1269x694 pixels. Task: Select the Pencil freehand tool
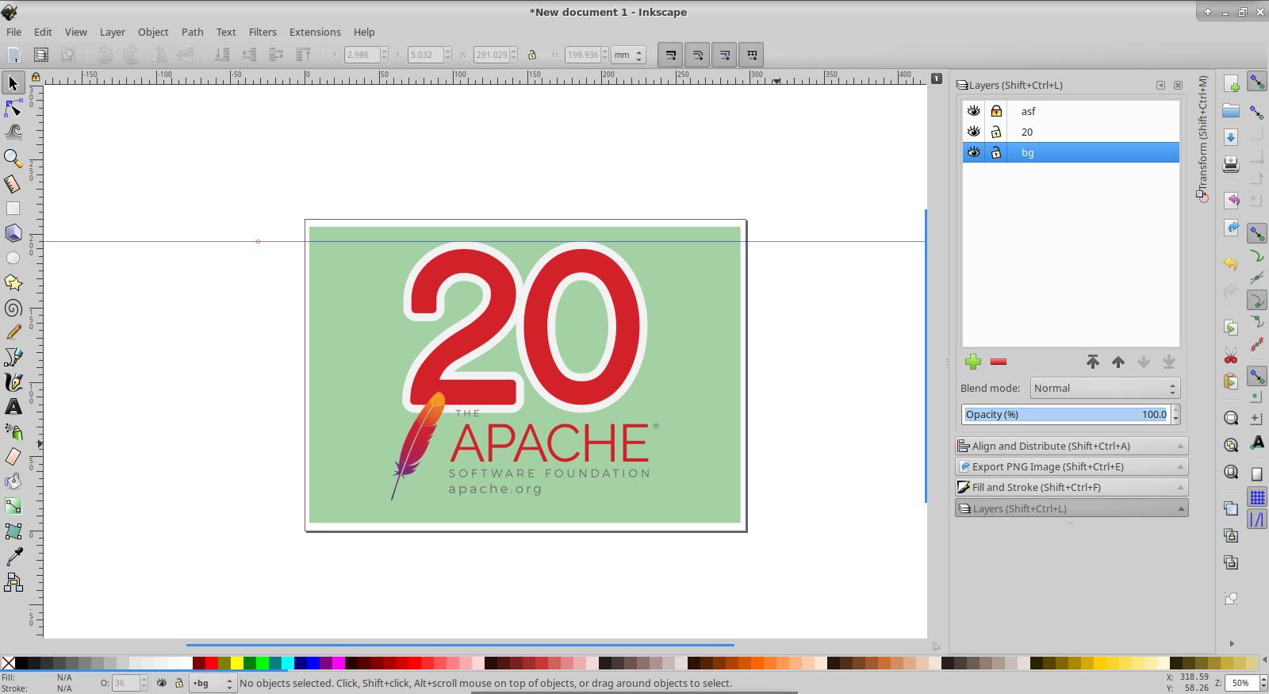tap(13, 332)
